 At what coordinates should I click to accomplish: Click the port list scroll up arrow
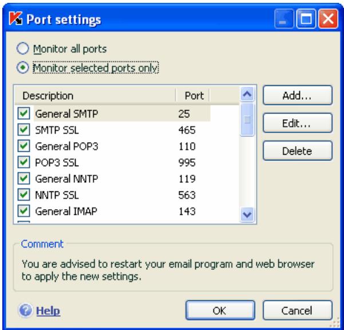(x=247, y=94)
